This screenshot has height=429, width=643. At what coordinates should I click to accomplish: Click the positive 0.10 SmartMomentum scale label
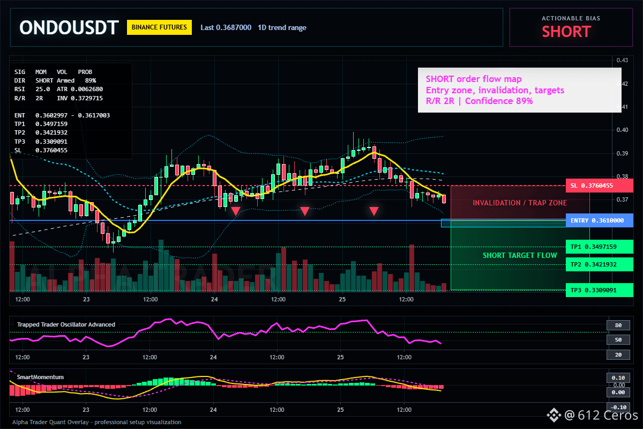pos(618,378)
